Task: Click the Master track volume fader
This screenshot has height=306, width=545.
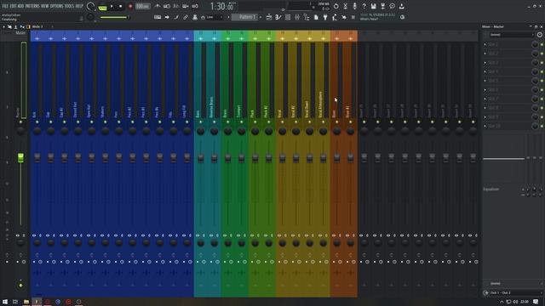Action: click(20, 157)
